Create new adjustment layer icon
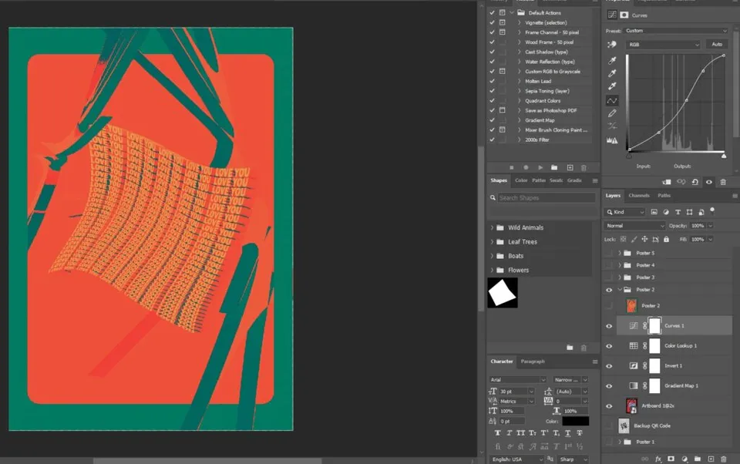The image size is (740, 464). [x=684, y=459]
